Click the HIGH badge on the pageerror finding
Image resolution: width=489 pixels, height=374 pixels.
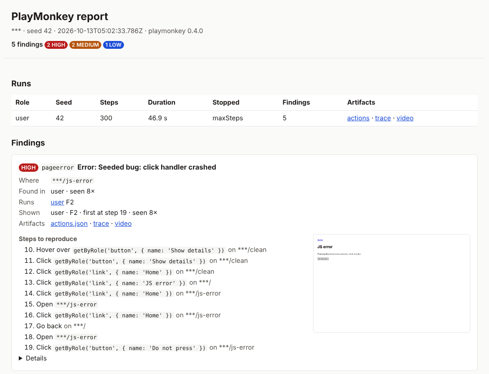(x=28, y=167)
